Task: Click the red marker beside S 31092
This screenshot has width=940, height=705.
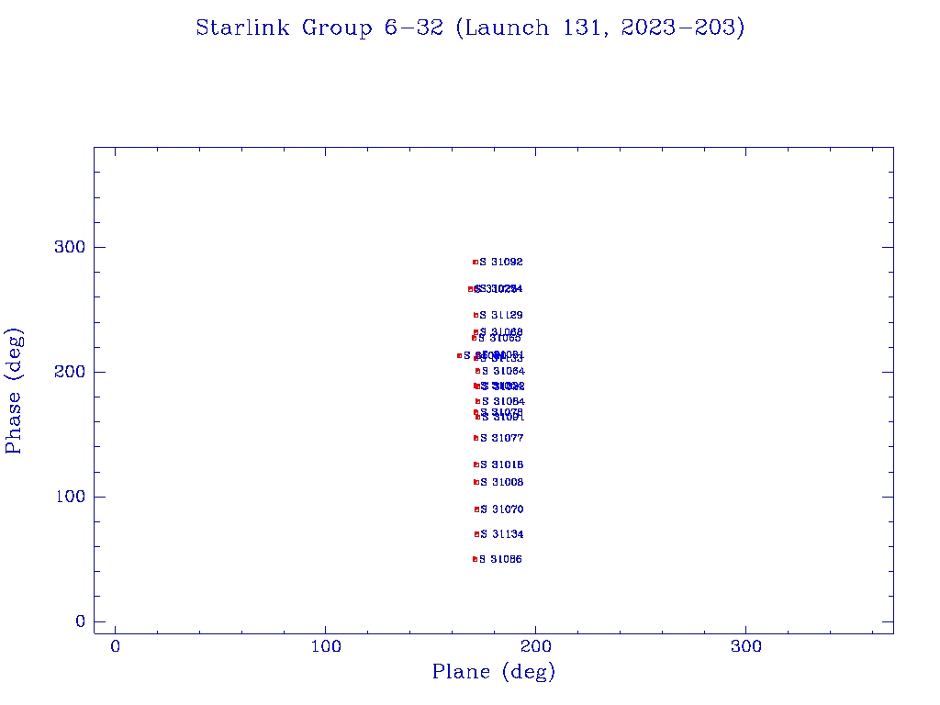Action: click(x=476, y=262)
